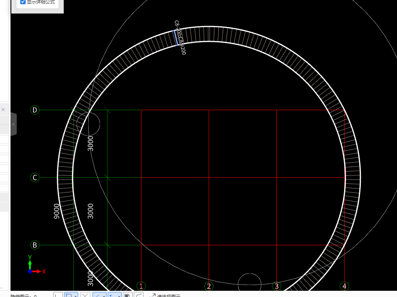The height and width of the screenshot is (297, 397).
Task: Select axis label D bubble
Action: tap(35, 110)
